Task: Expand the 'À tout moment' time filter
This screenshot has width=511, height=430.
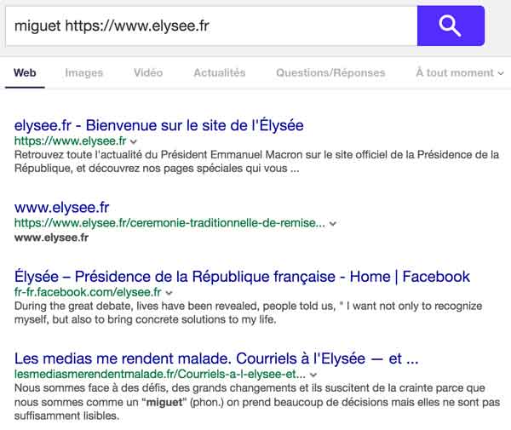Action: click(460, 72)
